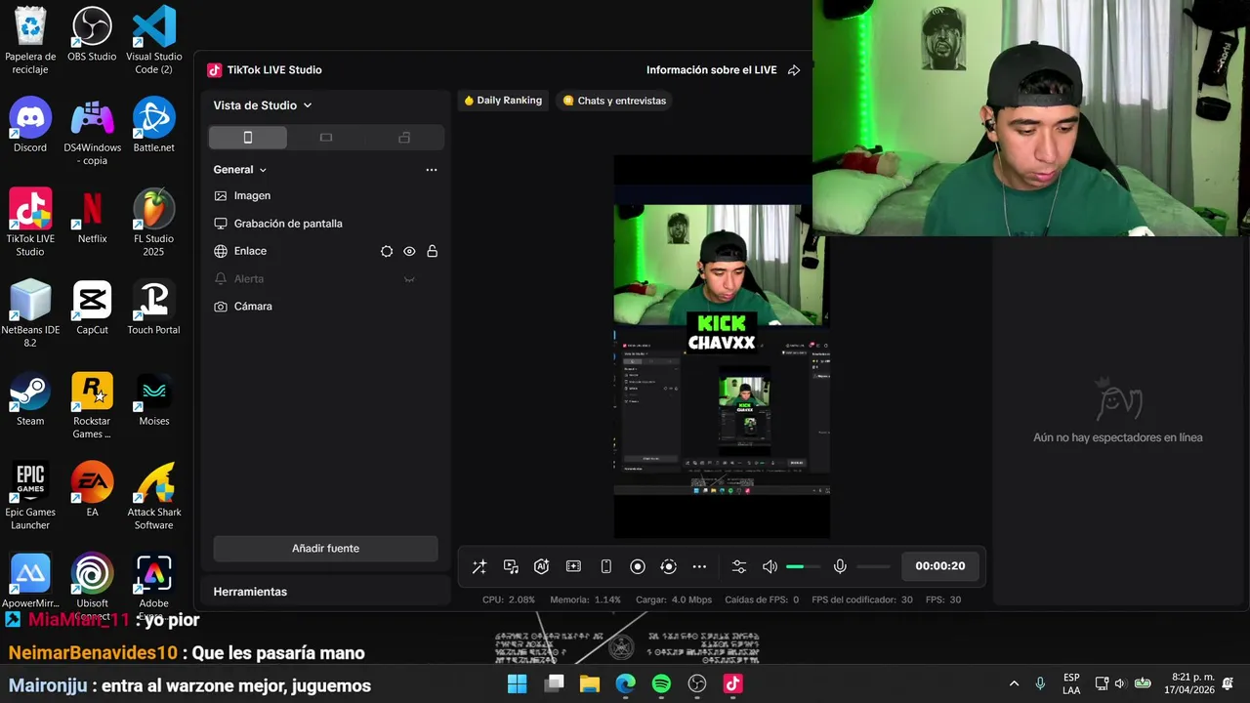Viewport: 1250px width, 703px height.
Task: Click Información sobre el LIVE link
Action: [712, 70]
